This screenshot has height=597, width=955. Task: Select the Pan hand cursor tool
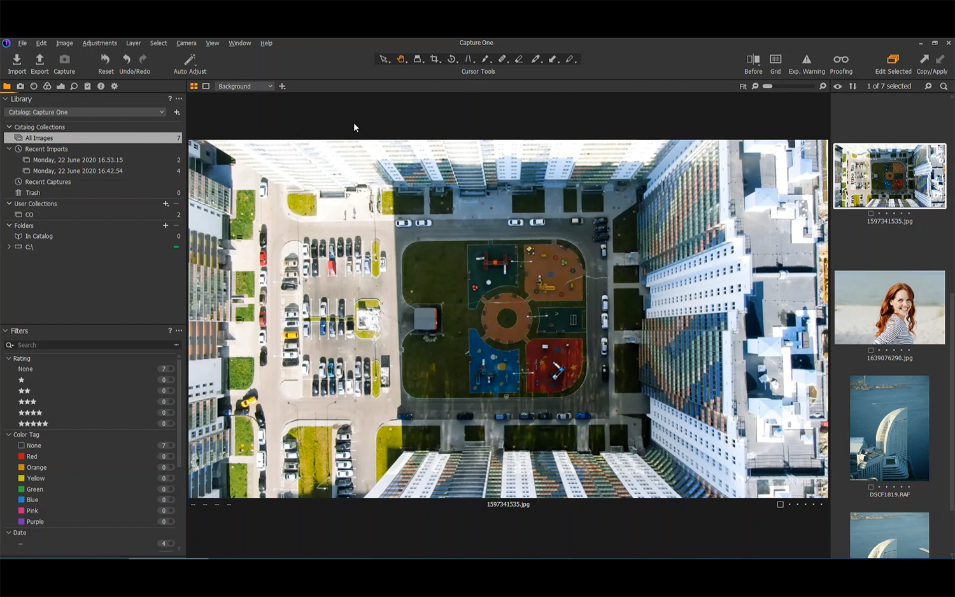point(401,59)
